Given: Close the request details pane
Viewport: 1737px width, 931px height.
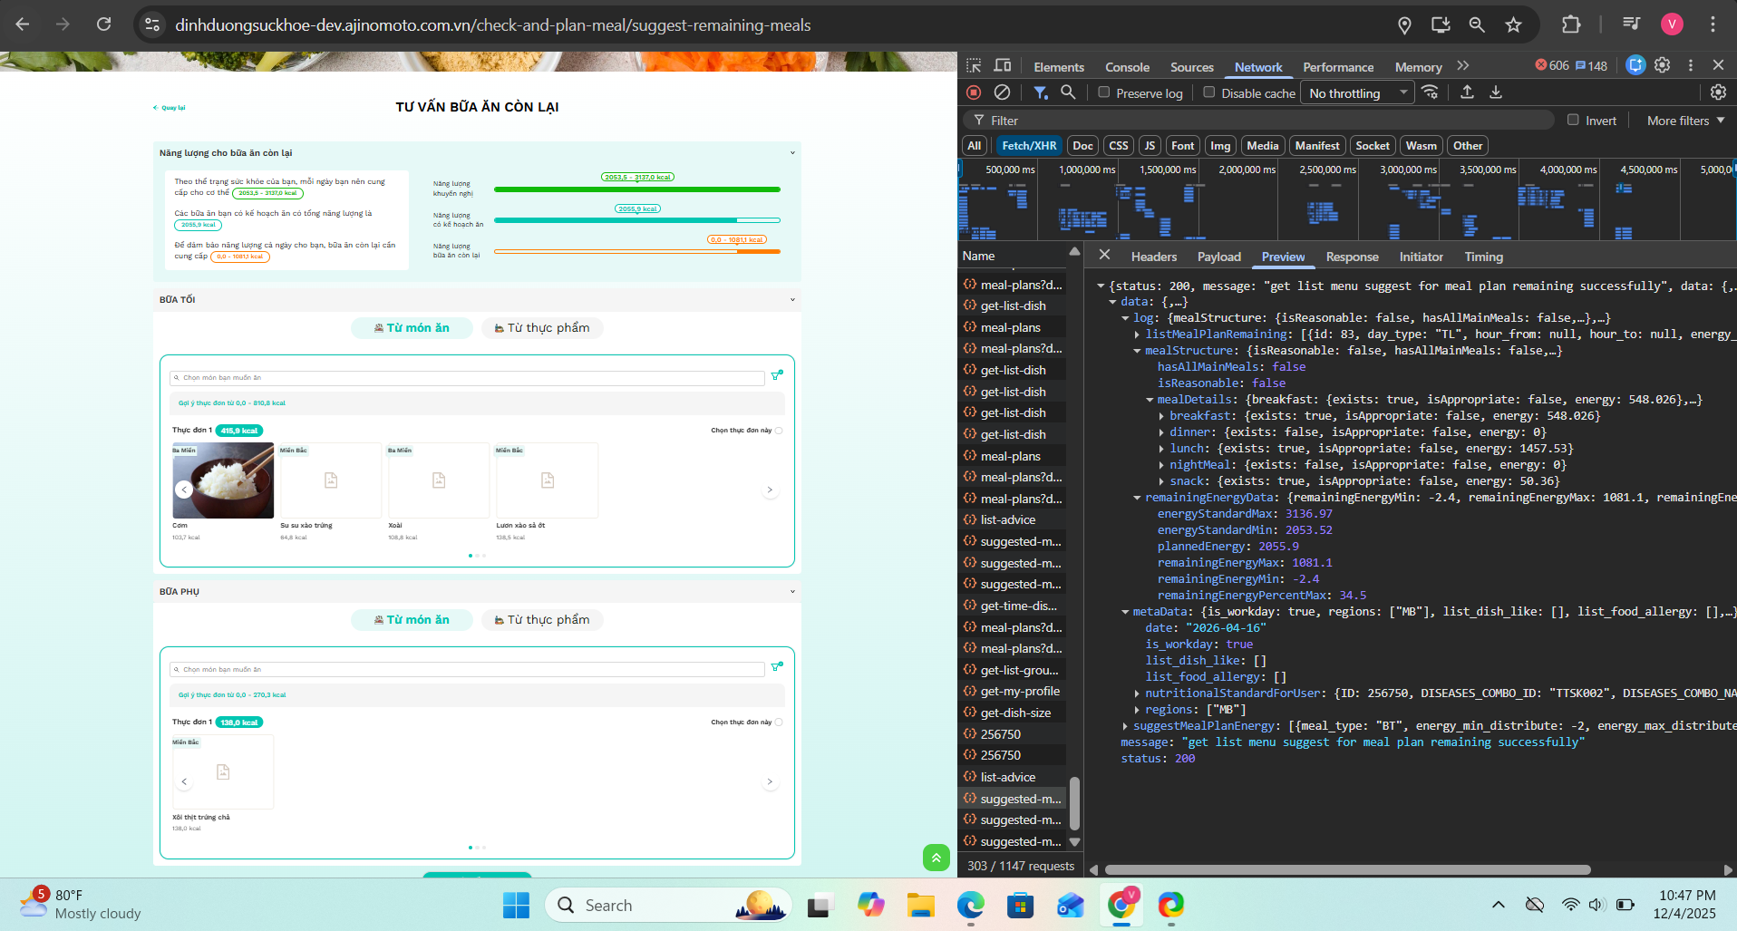Looking at the screenshot, I should click(x=1104, y=256).
